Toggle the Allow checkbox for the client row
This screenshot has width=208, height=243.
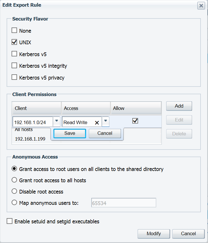coord(135,121)
